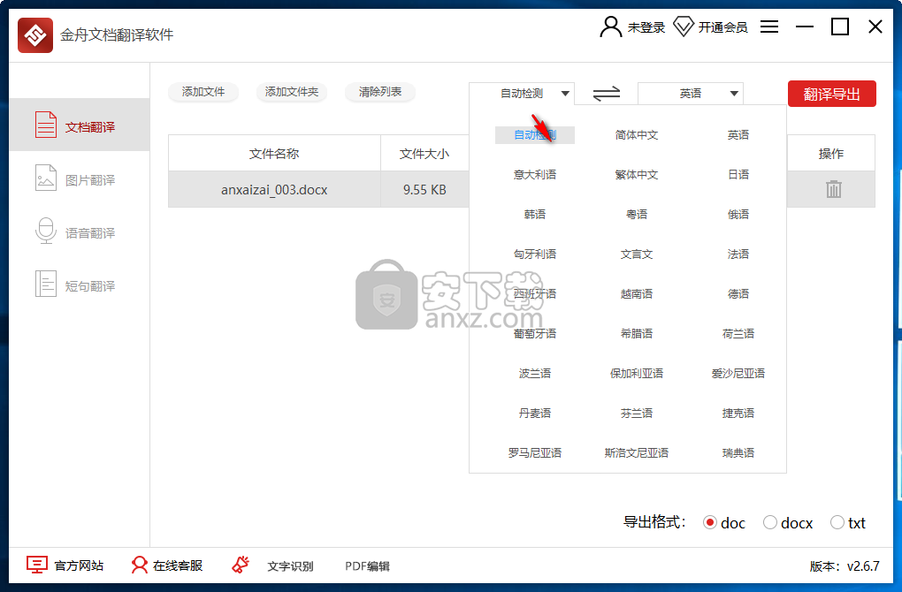Switch to 文档翻译 tab
This screenshot has height=592, width=902.
tap(80, 125)
